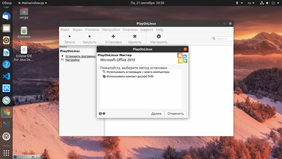Click the Microsoft Office logo in wizard

pos(182,58)
